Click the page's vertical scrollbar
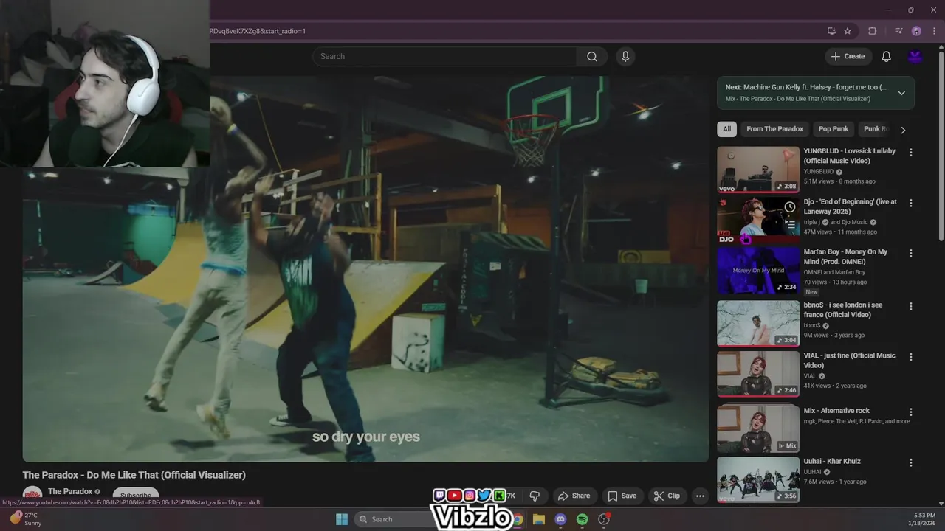This screenshot has height=531, width=945. [941, 147]
